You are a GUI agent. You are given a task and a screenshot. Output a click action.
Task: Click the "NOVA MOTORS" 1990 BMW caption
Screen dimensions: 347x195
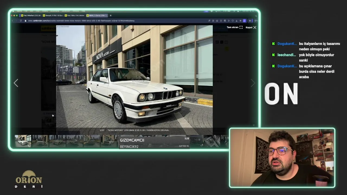pos(138,130)
